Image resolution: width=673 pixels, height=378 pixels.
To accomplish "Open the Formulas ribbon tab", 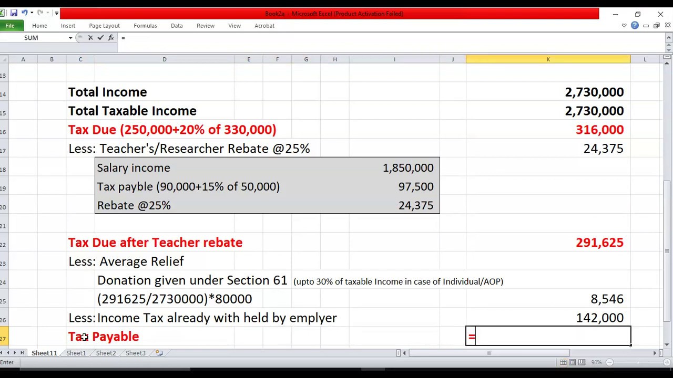I will tap(145, 25).
